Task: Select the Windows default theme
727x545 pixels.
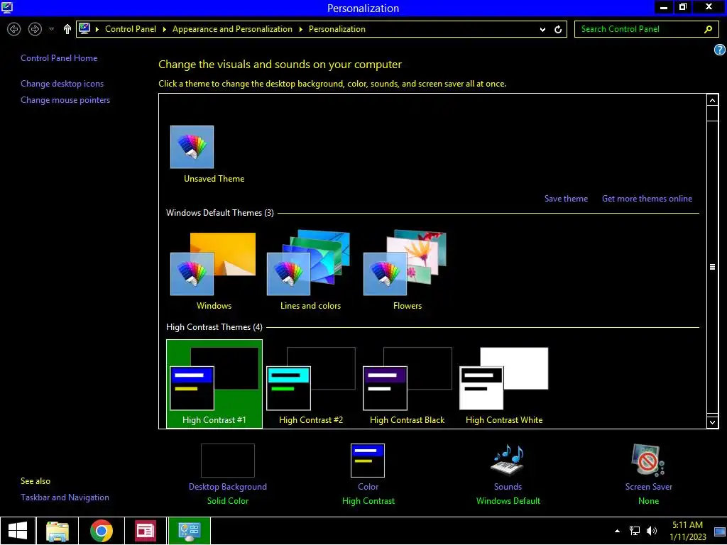Action: pyautogui.click(x=214, y=271)
